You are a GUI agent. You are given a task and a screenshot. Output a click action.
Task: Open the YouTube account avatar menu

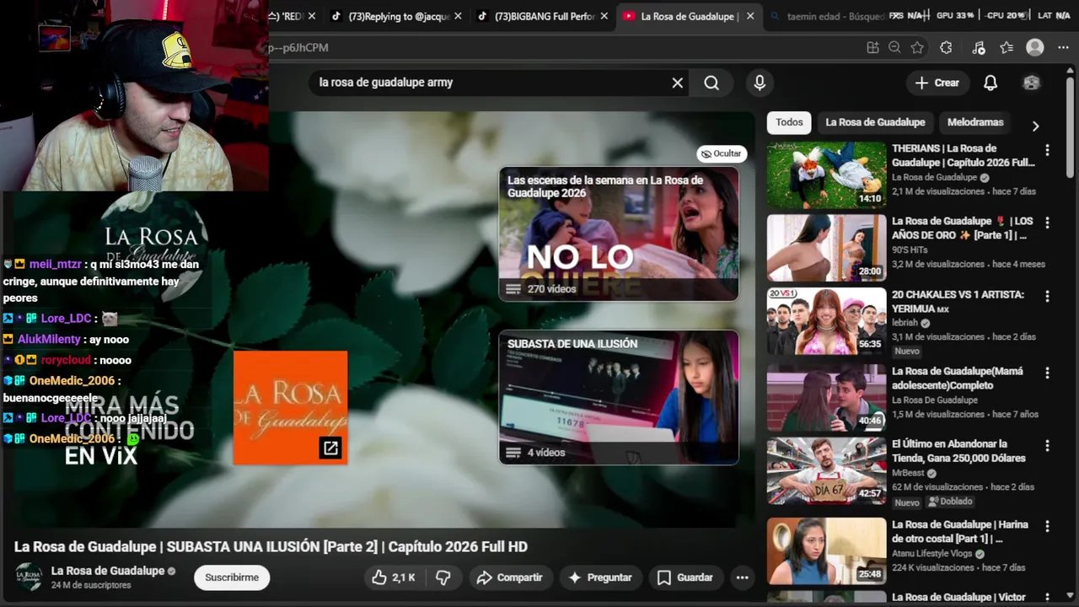[1031, 83]
